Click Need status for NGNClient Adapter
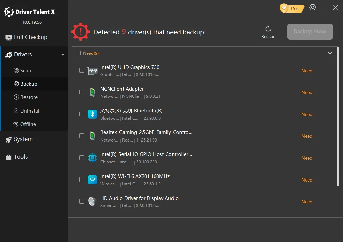Image resolution: width=343 pixels, height=242 pixels. 307,92
